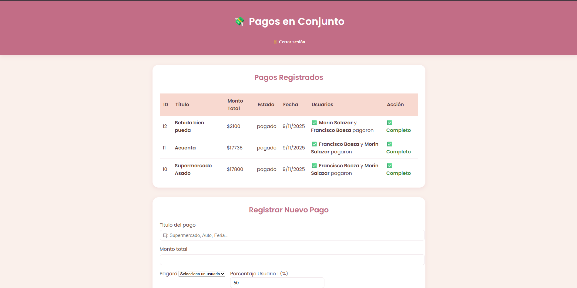Open the Selecciona un usuario dropdown
The image size is (577, 288).
(x=202, y=274)
